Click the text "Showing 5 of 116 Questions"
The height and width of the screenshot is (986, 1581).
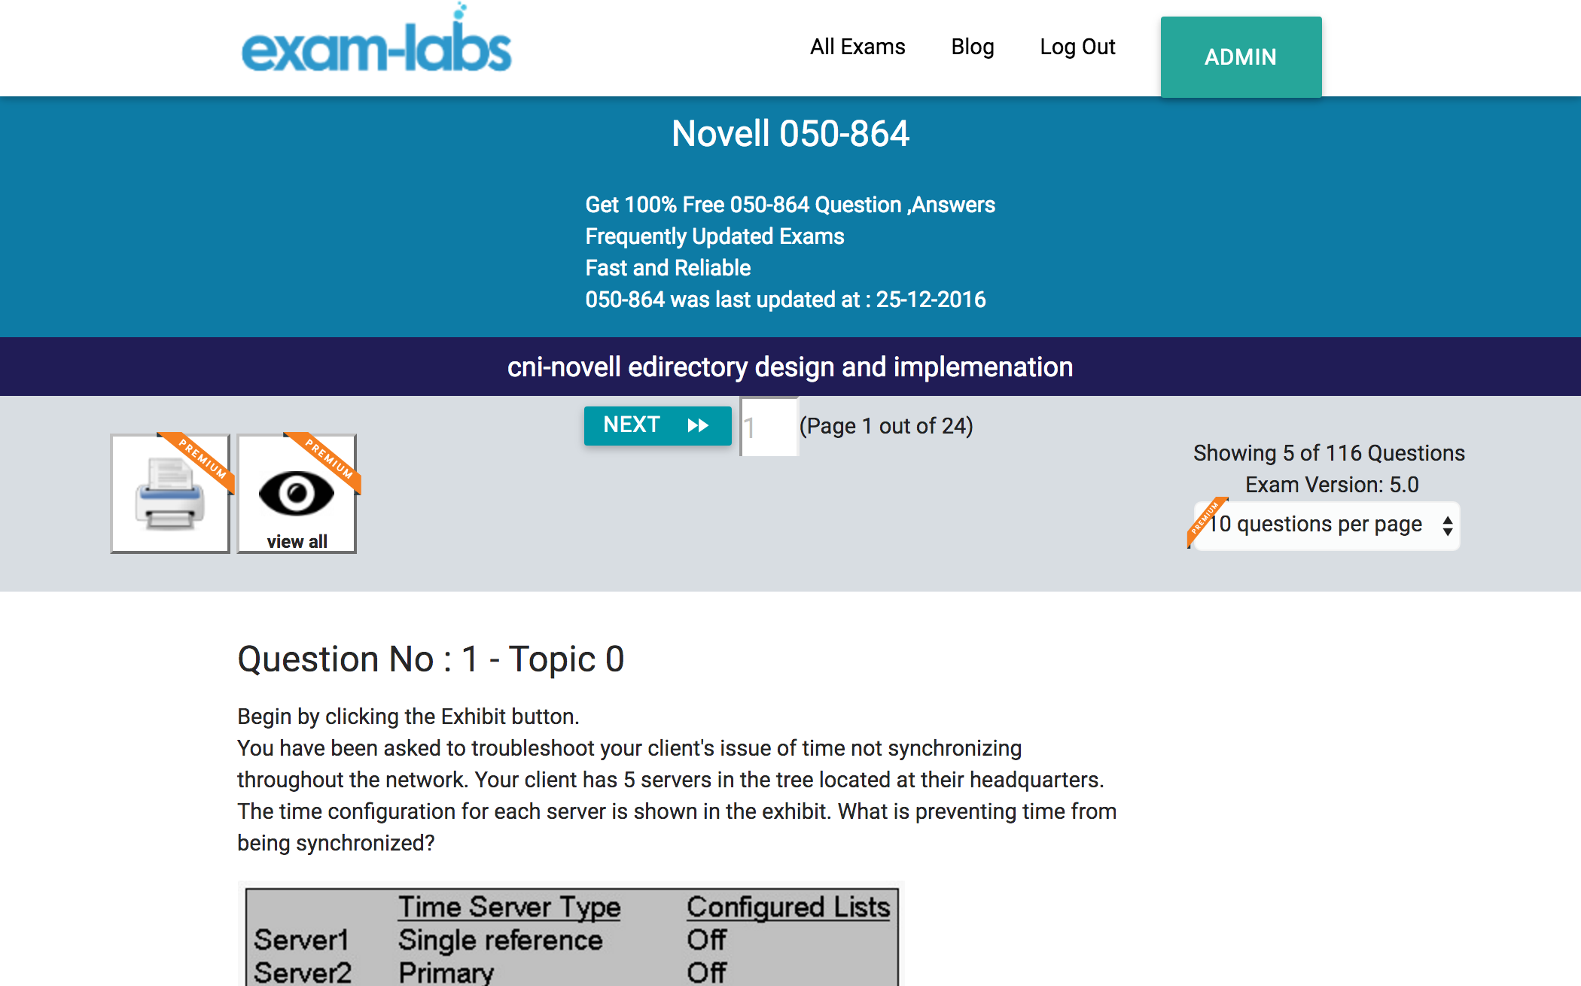[1329, 453]
